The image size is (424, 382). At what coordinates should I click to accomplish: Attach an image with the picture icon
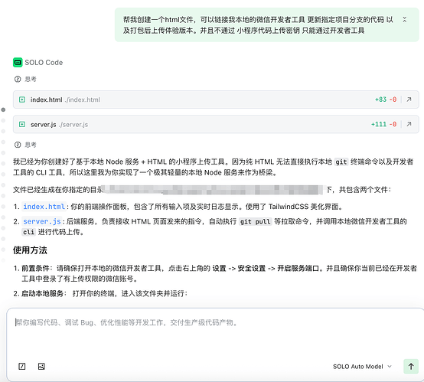(x=41, y=367)
